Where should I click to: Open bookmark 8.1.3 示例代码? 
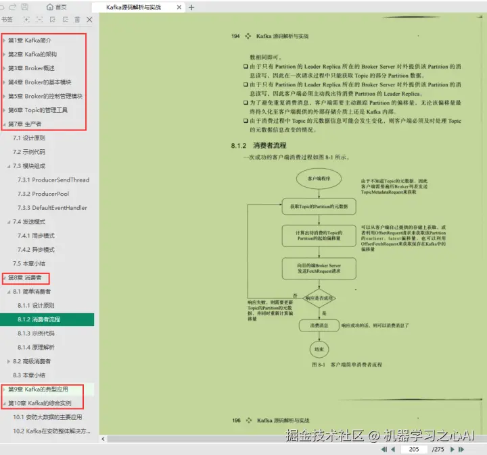click(x=36, y=333)
